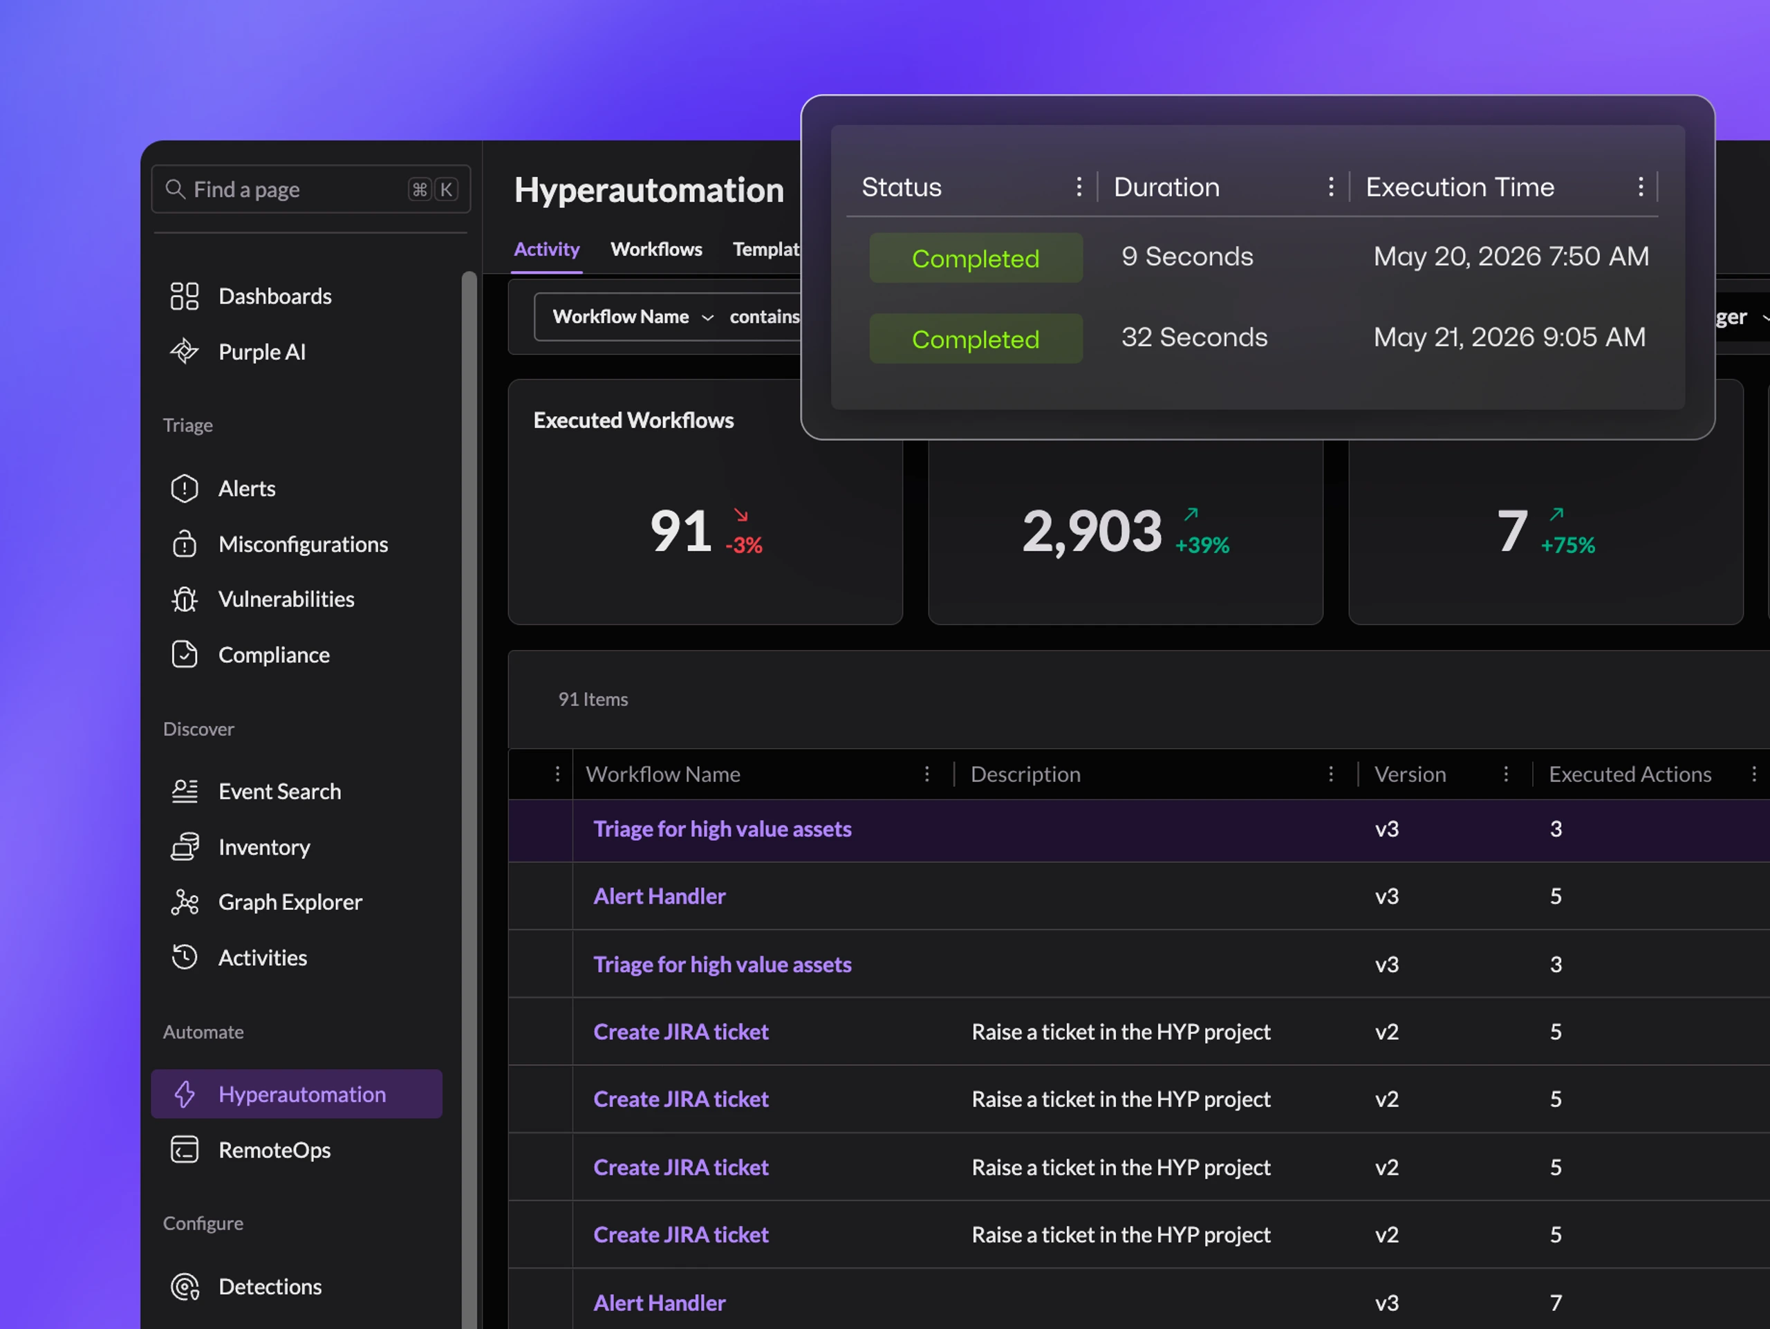Click the RemoteOps terminal icon
Viewport: 1770px width, 1329px height.
184,1150
